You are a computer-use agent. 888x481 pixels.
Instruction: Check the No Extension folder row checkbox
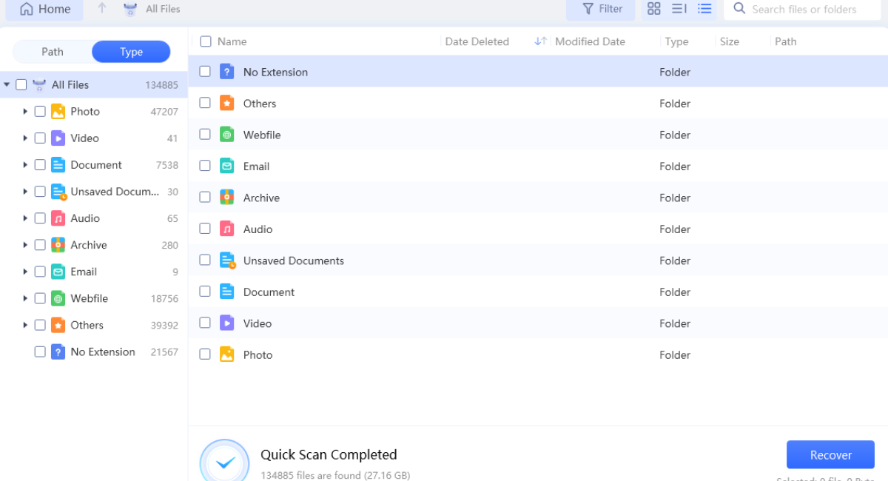pos(205,72)
